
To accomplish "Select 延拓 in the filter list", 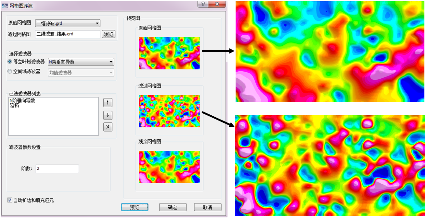I will 14,105.
